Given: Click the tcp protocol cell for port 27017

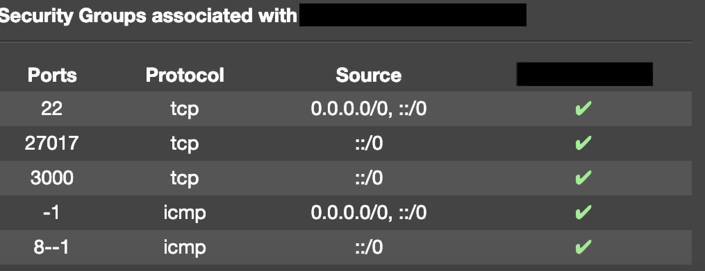Looking at the screenshot, I should pyautogui.click(x=184, y=143).
